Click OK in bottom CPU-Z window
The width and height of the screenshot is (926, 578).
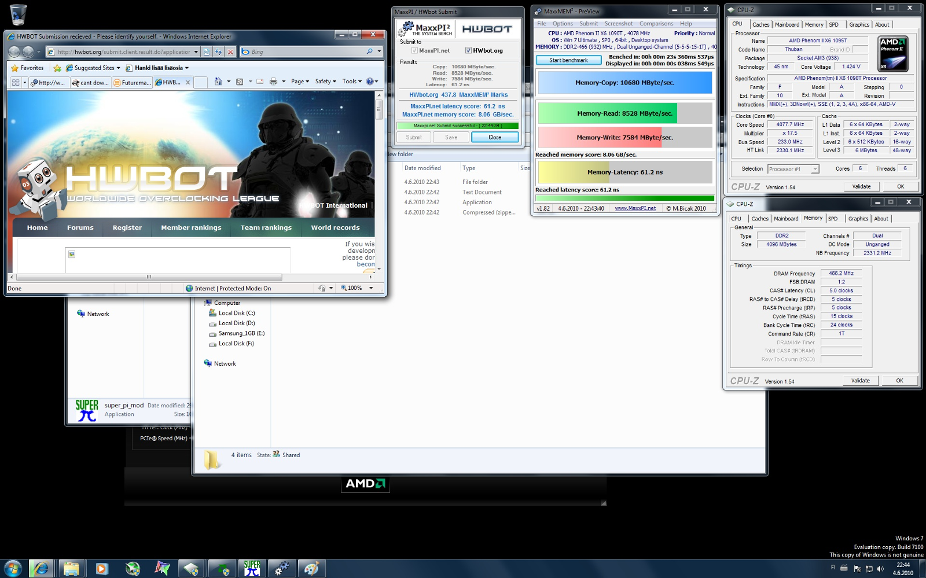coord(899,380)
